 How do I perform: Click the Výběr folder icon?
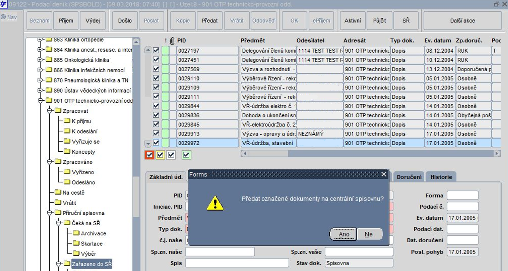(76, 254)
